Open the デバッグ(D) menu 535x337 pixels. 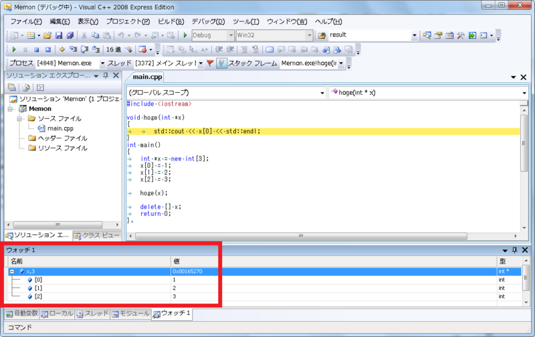[x=208, y=21]
